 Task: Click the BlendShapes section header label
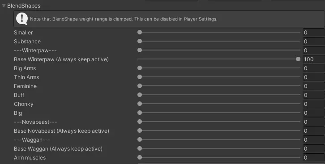tap(24, 6)
